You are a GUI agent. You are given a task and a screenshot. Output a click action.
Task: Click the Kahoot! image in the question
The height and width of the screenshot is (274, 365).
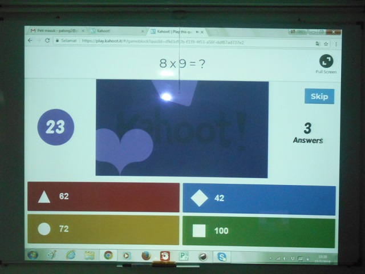pyautogui.click(x=182, y=129)
